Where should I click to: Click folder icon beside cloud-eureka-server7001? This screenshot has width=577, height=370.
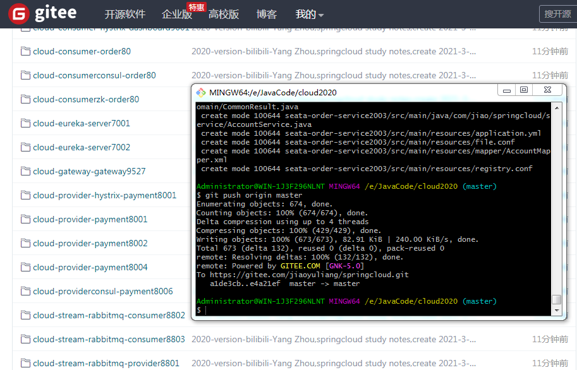coord(25,123)
